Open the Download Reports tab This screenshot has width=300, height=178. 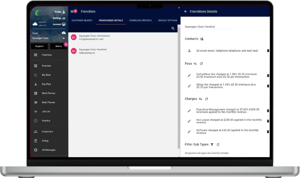pyautogui.click(x=140, y=20)
